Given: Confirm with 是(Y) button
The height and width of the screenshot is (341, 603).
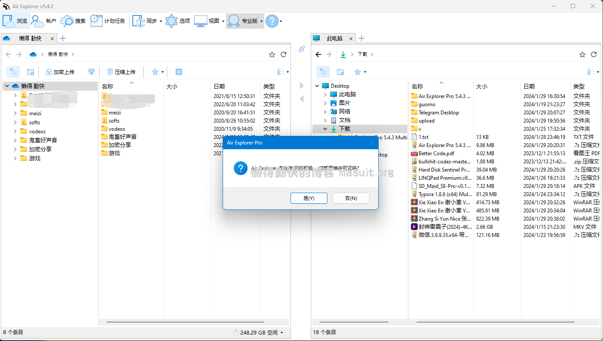Looking at the screenshot, I should coord(309,198).
